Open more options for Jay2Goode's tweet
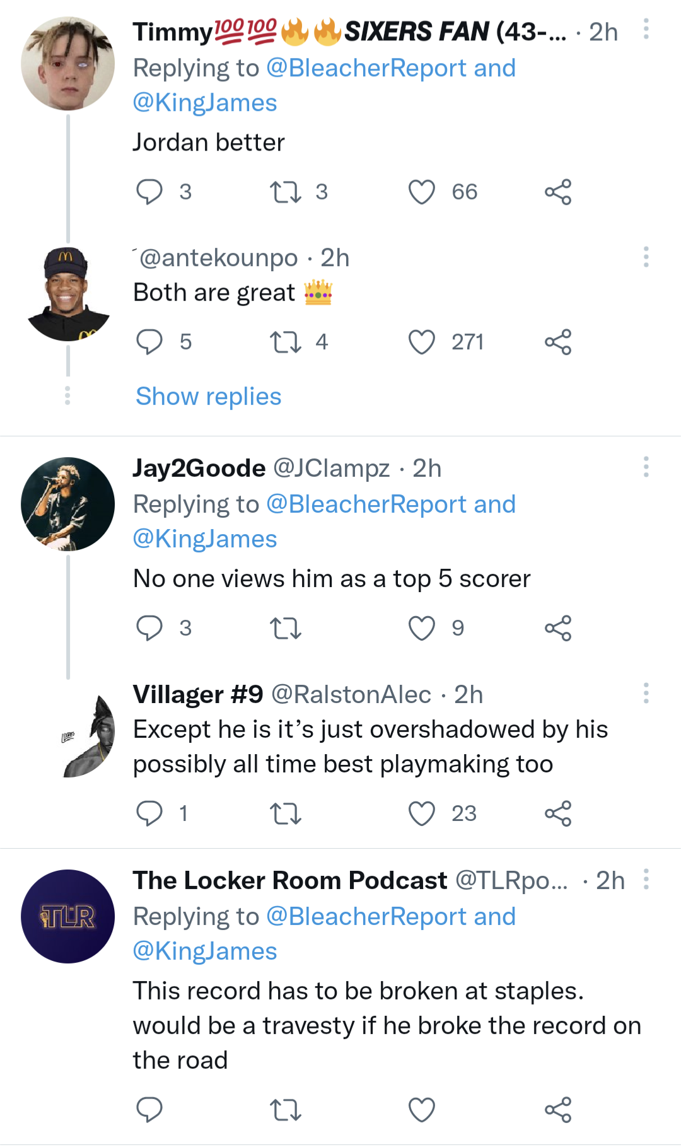681x1147 pixels. point(646,467)
